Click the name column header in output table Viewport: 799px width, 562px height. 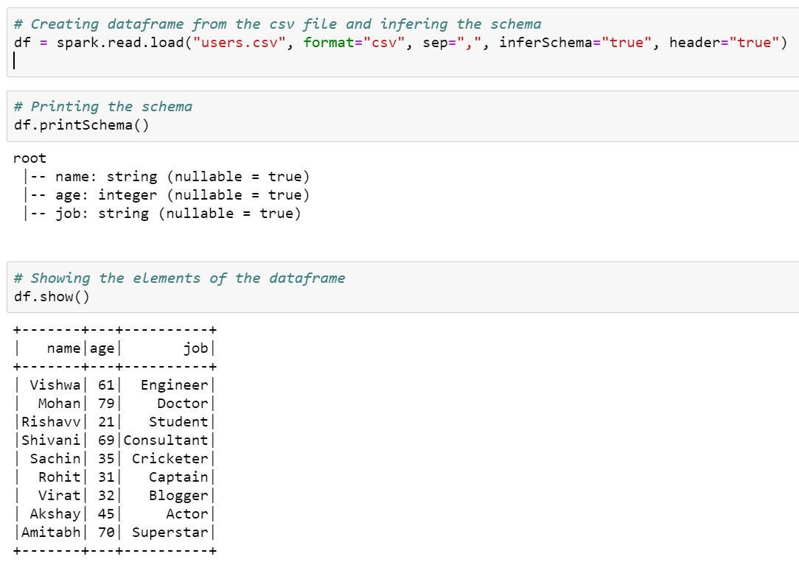(x=63, y=348)
